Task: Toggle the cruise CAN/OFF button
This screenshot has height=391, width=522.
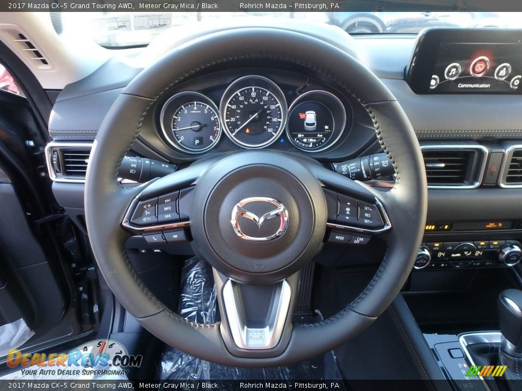Action: [359, 239]
